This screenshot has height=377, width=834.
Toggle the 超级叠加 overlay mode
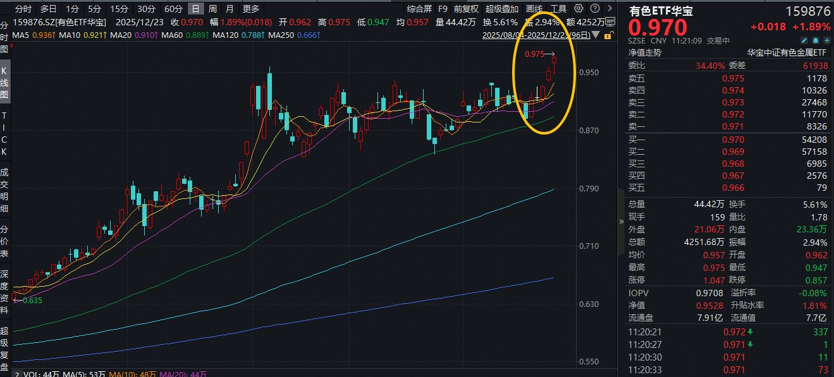point(501,8)
